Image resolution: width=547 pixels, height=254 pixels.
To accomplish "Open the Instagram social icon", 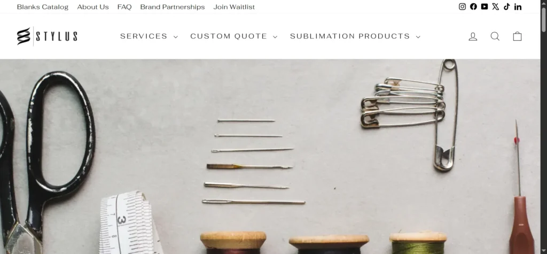I will (x=462, y=6).
